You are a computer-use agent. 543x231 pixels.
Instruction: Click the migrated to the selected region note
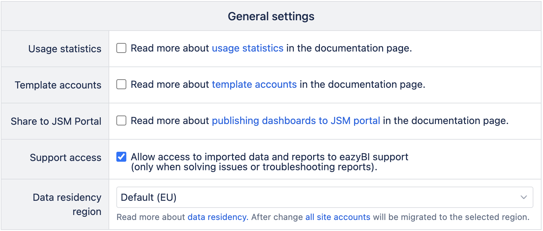(x=451, y=217)
